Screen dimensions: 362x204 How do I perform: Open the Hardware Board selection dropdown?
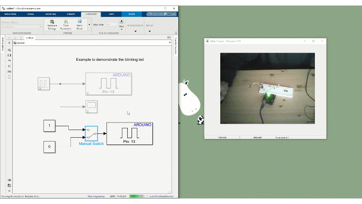22,27
